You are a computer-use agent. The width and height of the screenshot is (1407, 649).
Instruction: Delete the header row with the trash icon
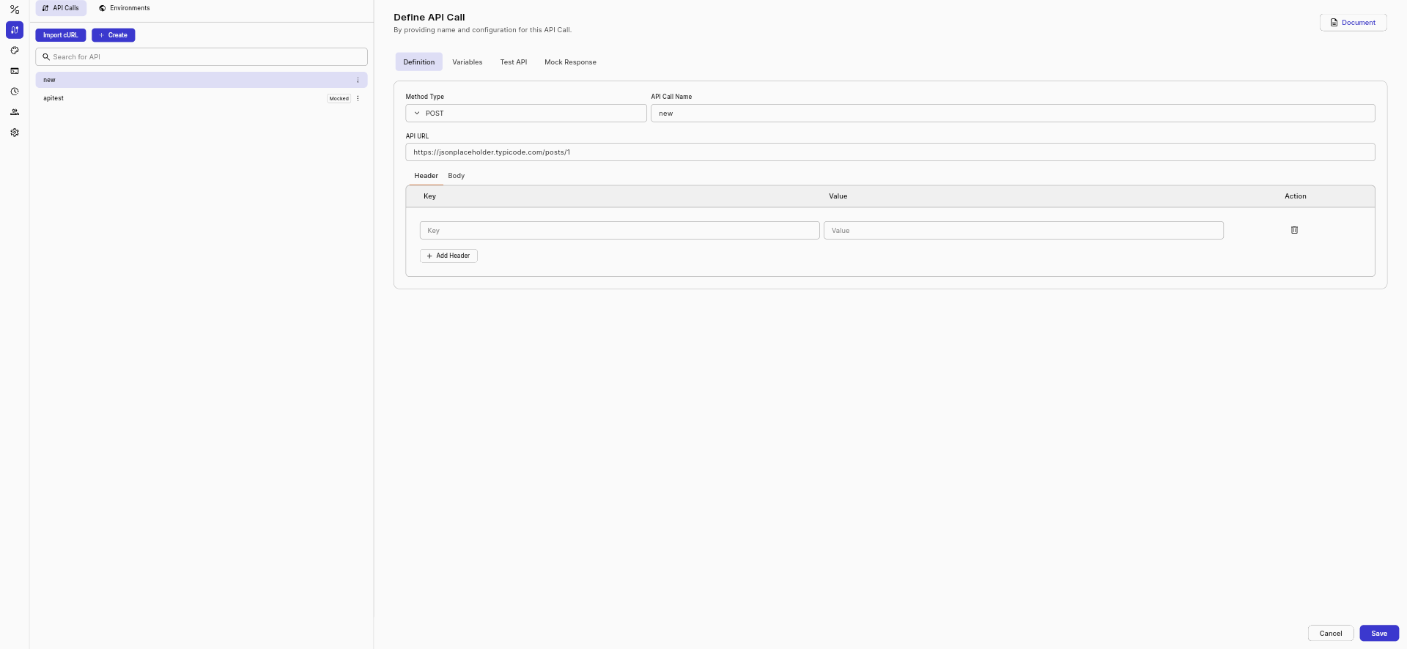click(x=1294, y=230)
